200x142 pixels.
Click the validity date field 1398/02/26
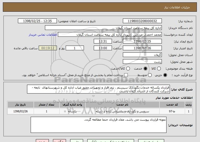click(x=142, y=48)
